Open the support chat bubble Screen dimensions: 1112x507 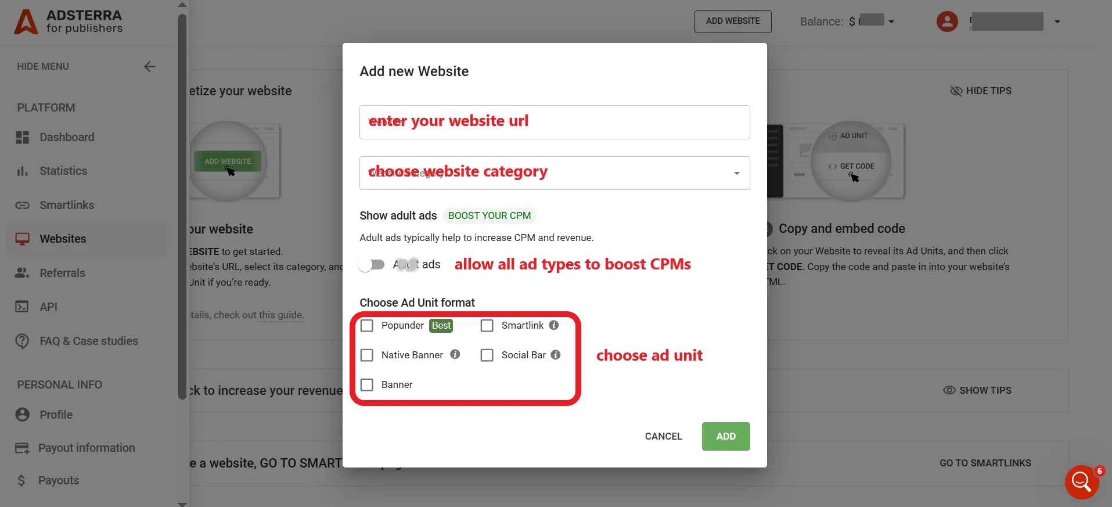(1081, 482)
